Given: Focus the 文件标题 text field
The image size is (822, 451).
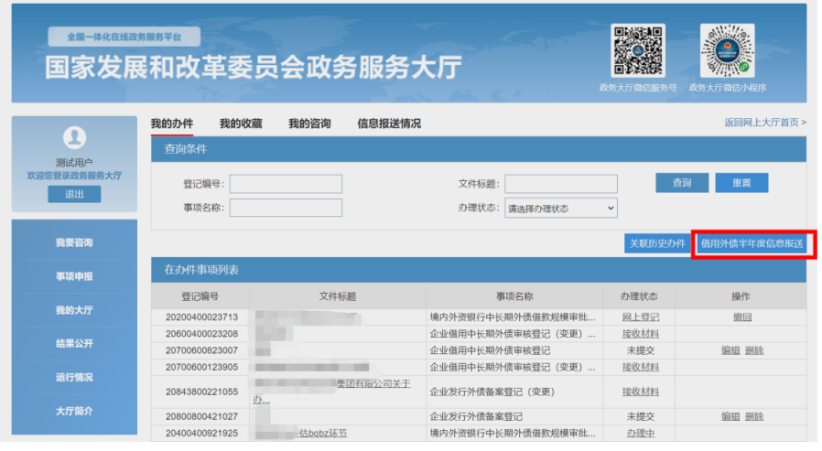Looking at the screenshot, I should pos(561,184).
